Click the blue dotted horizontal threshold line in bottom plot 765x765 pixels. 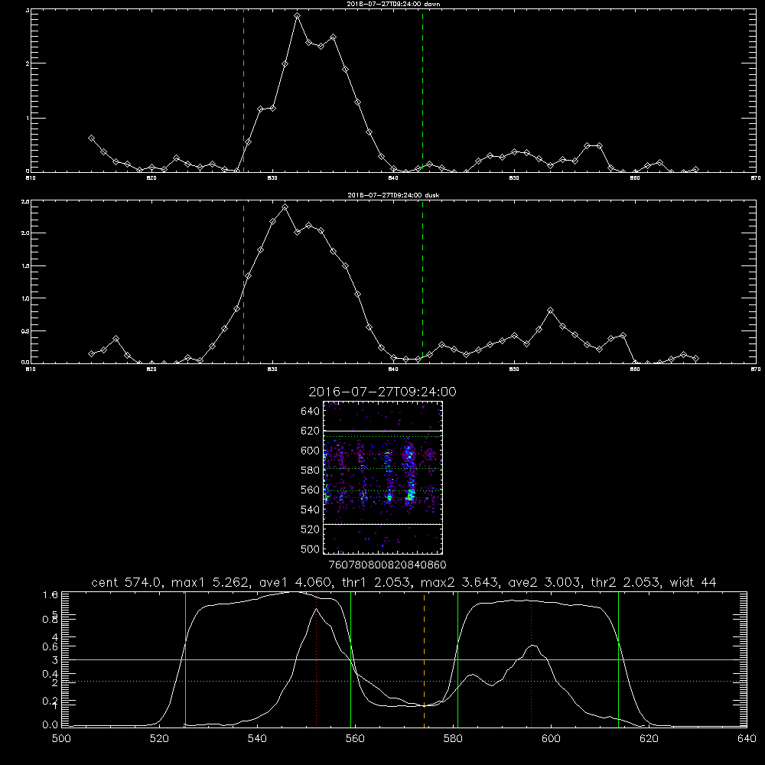[405, 681]
